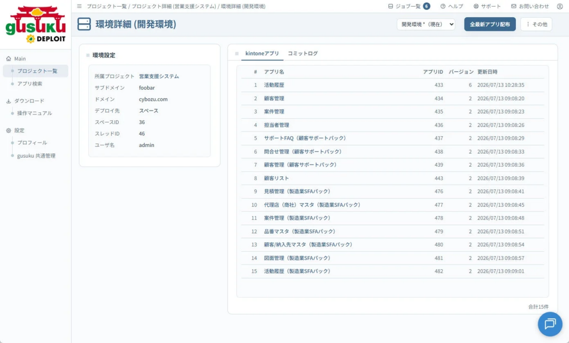The height and width of the screenshot is (343, 569).
Task: Click the server environment icon by the title
Action: 84,24
